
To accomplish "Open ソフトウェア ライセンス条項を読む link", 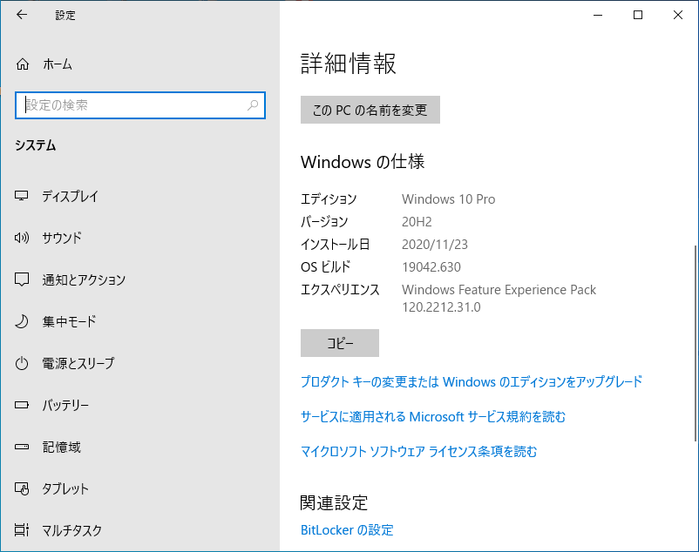I will tap(418, 451).
